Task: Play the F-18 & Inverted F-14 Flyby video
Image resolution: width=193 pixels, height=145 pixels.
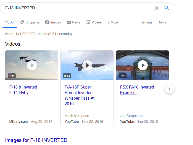Action: point(32,66)
